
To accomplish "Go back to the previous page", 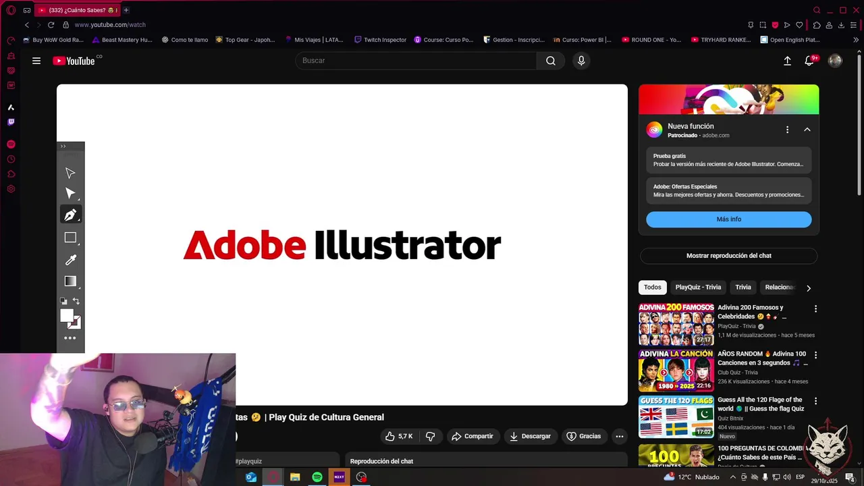I will 26,25.
